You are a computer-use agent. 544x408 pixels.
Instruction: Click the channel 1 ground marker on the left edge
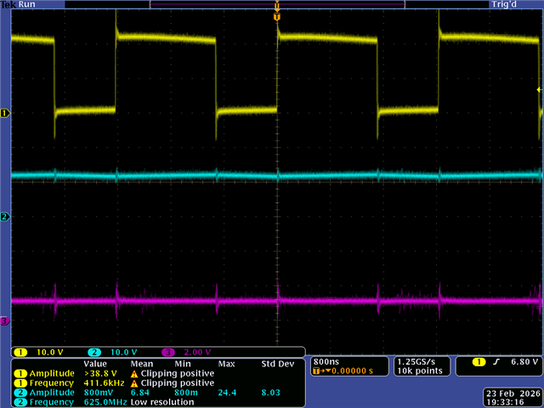(x=5, y=113)
